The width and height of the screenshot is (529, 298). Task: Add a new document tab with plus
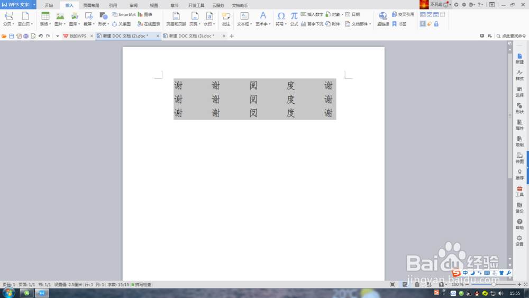(232, 36)
